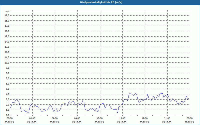Click the leftmost 00:00 time label
Image resolution: width=200 pixels, height=125 pixels.
10,118
